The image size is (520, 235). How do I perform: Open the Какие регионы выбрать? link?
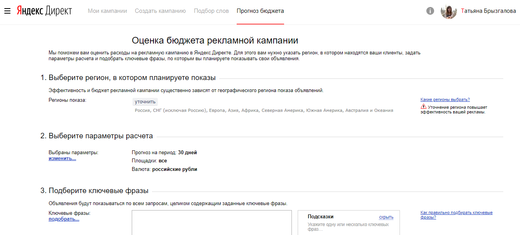tap(445, 99)
